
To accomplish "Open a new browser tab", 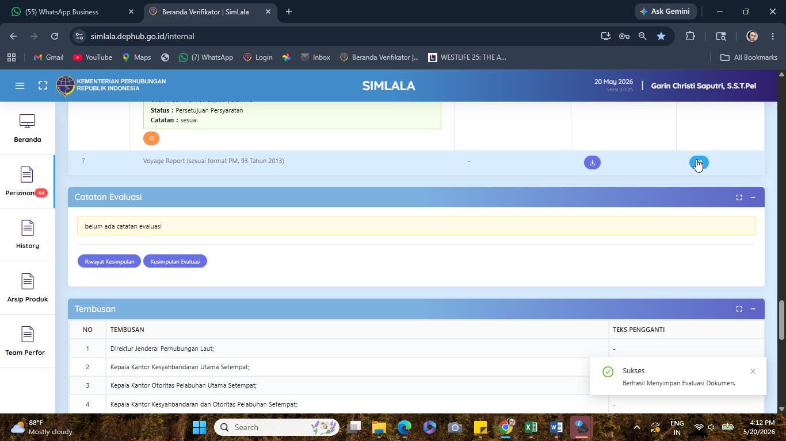I will [289, 11].
